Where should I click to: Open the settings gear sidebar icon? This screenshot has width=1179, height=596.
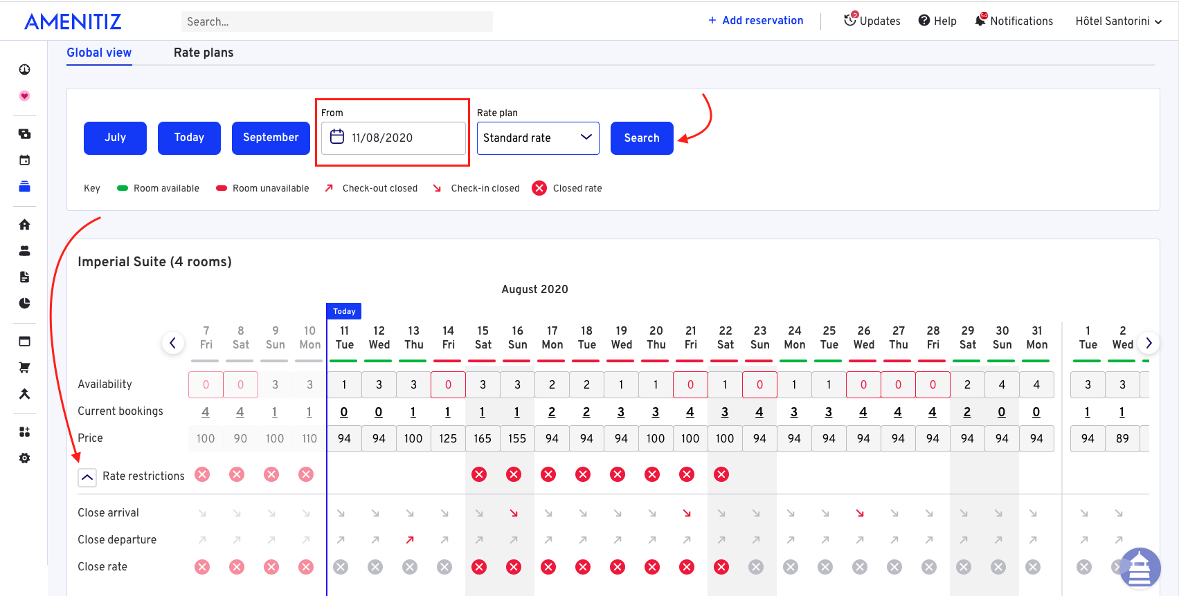[x=25, y=458]
